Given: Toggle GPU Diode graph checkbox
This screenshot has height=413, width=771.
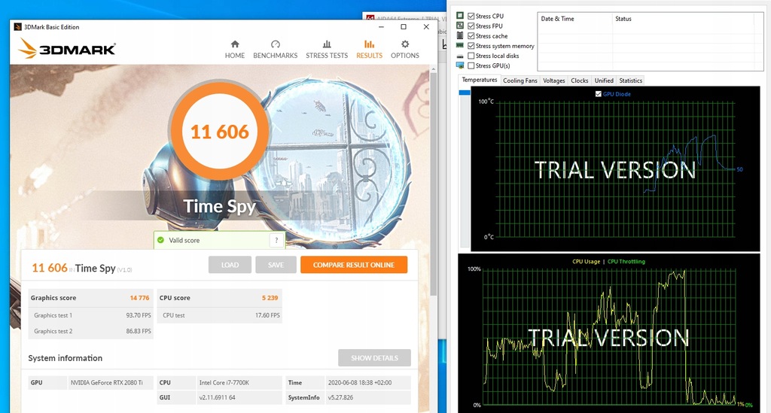Looking at the screenshot, I should (x=598, y=94).
